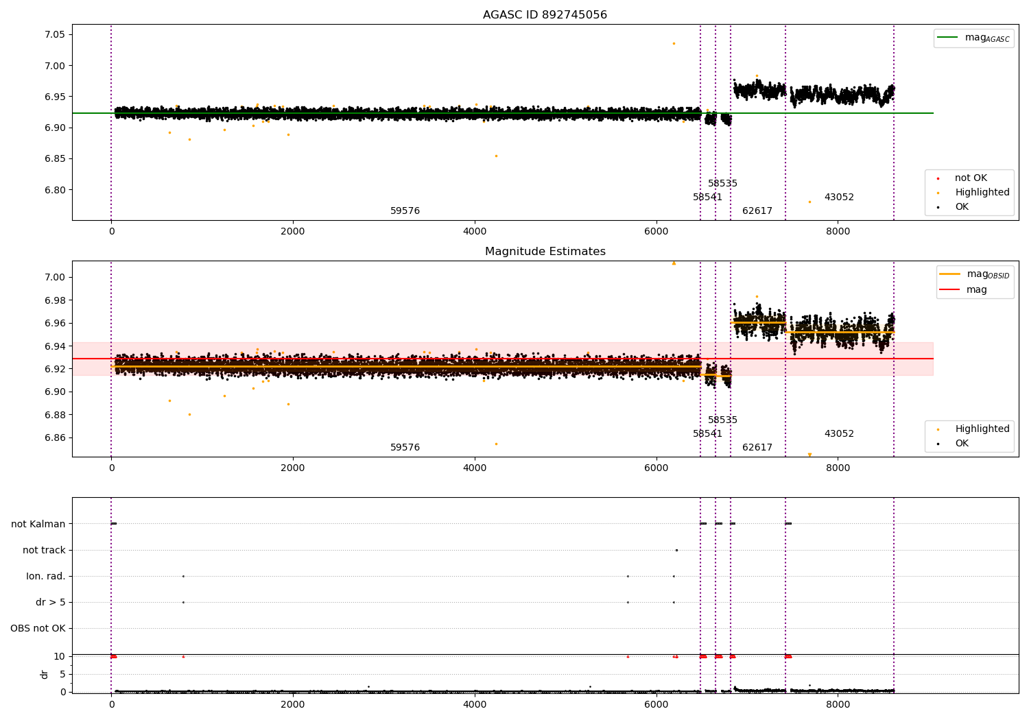Click the pink shaded band in middle plot
The height and width of the screenshot is (720, 1029).
(x=502, y=359)
